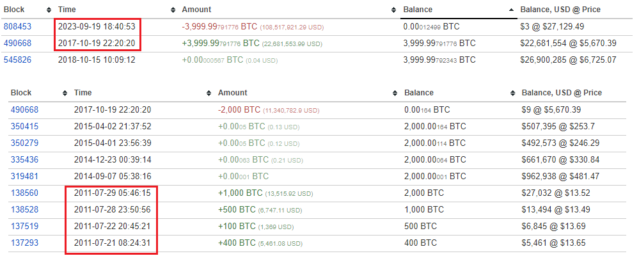This screenshot has width=639, height=256.
Task: Click top table's Balance, USD @ Price header
Action: [560, 10]
